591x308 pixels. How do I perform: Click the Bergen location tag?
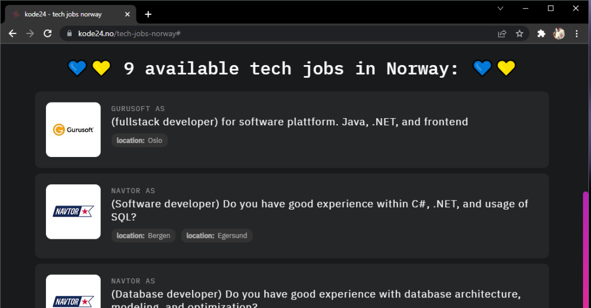[x=143, y=235]
